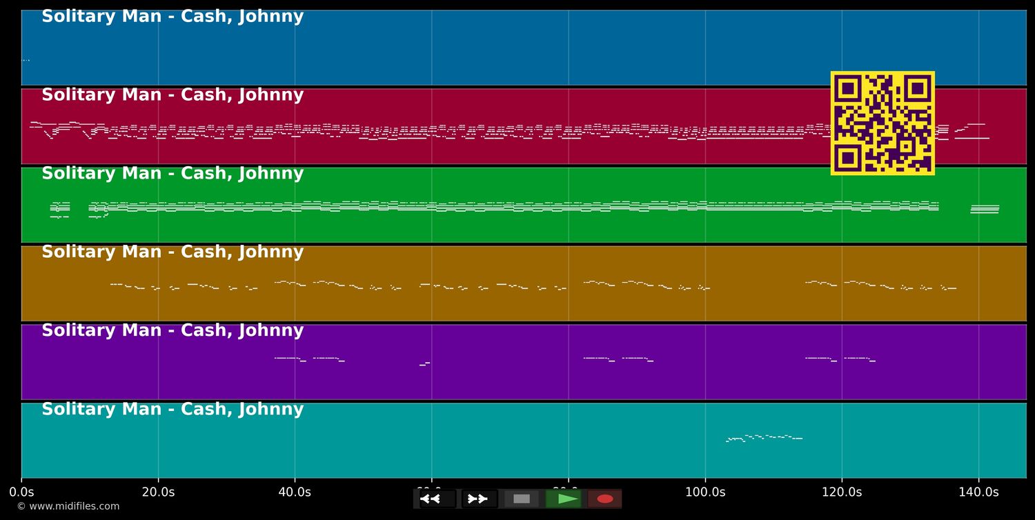This screenshot has height=520, width=1035.
Task: Click the final chord block in green lane
Action: click(985, 209)
